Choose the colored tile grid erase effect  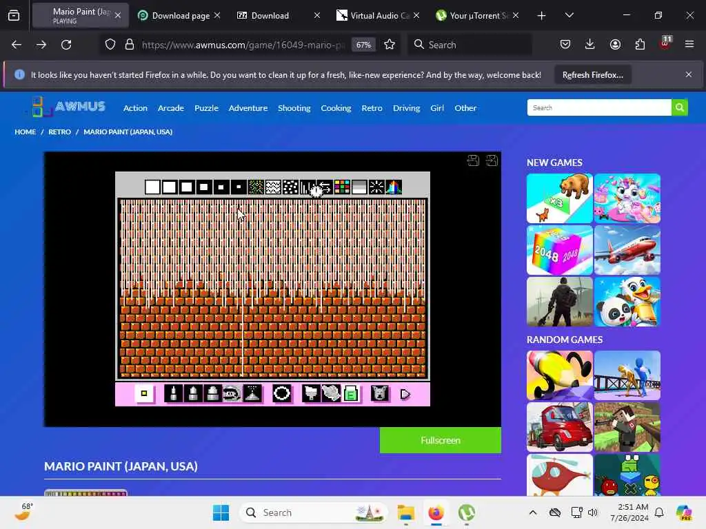[x=342, y=187]
